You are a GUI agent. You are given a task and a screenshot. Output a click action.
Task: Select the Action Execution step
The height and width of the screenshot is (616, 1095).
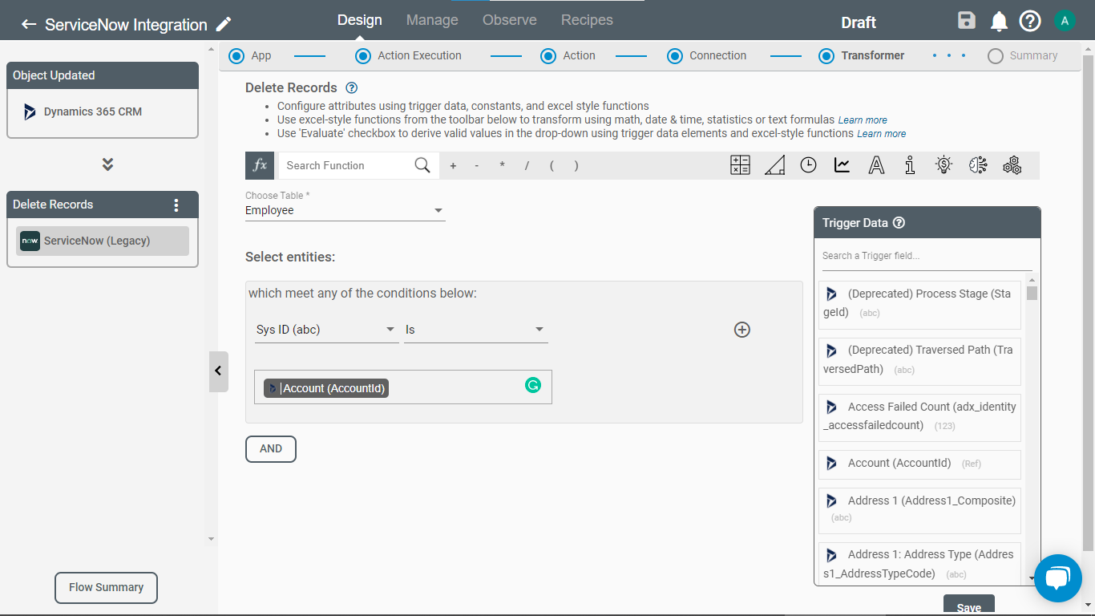[363, 56]
